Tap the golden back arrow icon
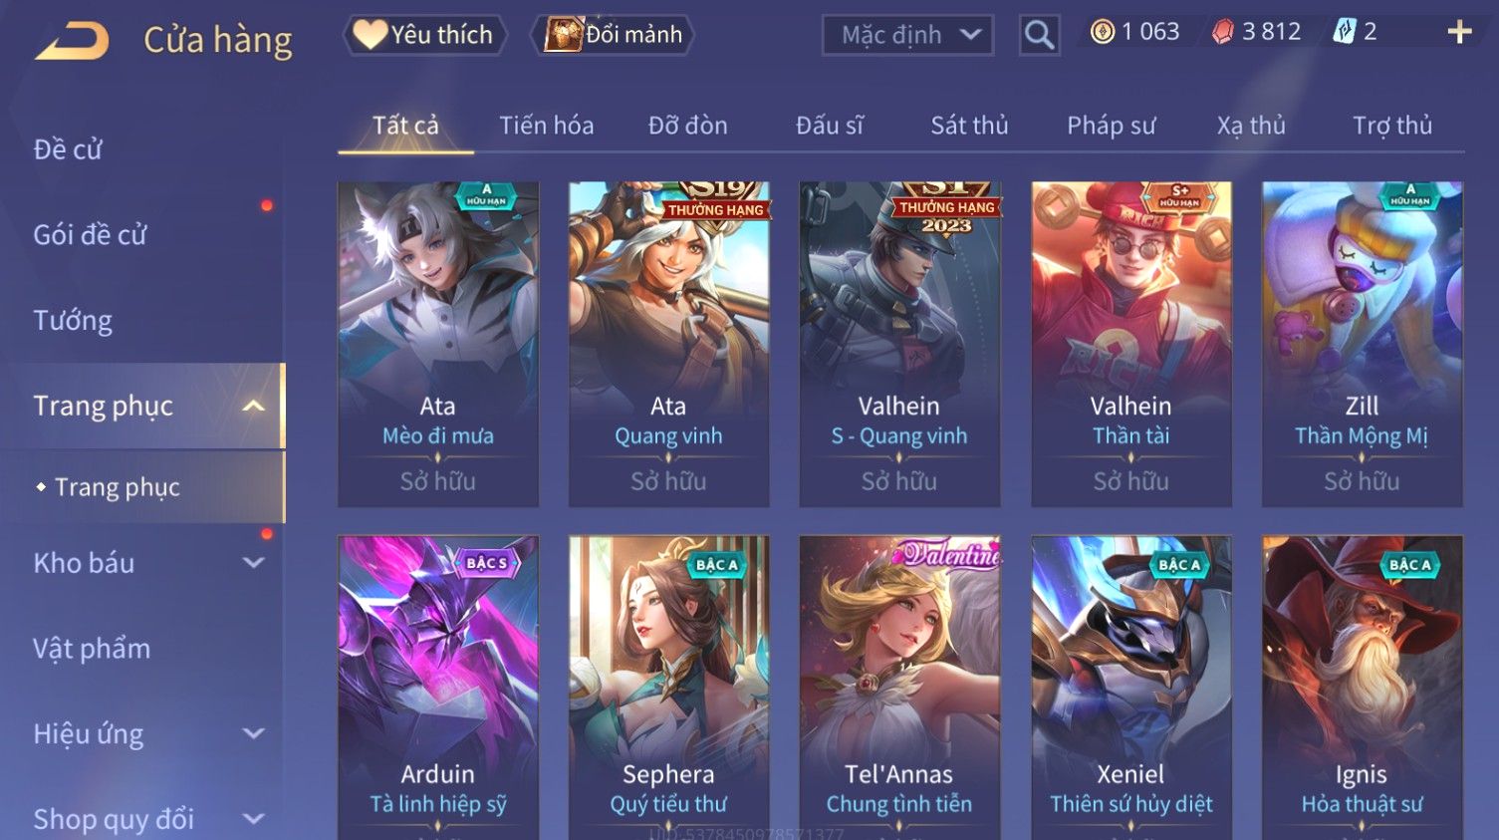This screenshot has width=1499, height=840. pyautogui.click(x=72, y=42)
